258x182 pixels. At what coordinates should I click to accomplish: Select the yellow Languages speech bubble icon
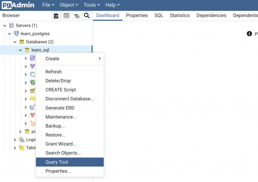coord(33,99)
